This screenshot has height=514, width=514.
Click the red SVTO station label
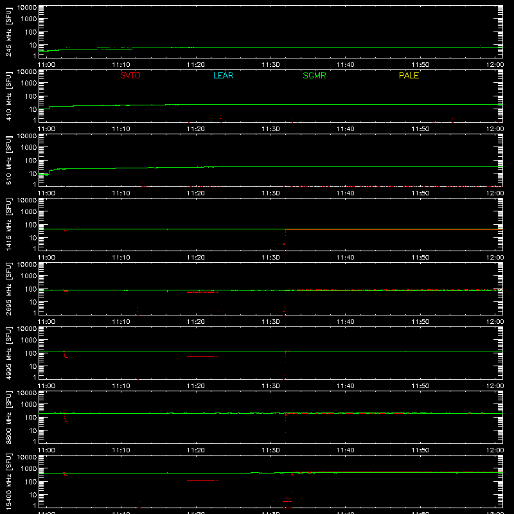(130, 75)
